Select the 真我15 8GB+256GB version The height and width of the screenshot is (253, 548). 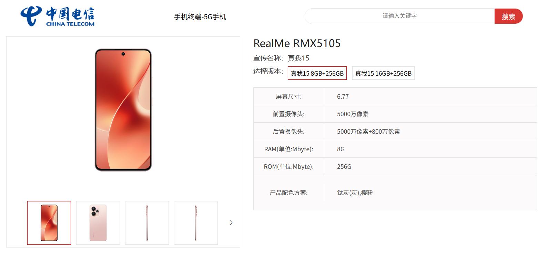pos(317,73)
